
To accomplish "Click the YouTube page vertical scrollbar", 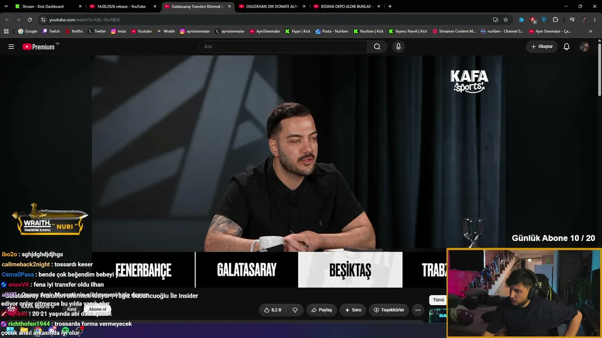I will (599, 70).
